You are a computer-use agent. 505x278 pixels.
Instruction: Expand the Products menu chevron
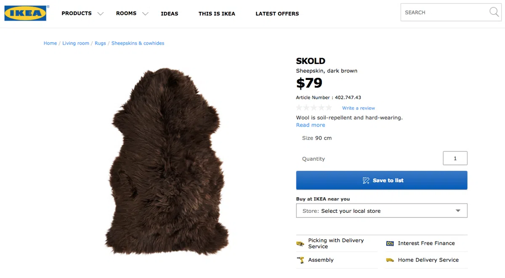pyautogui.click(x=100, y=14)
